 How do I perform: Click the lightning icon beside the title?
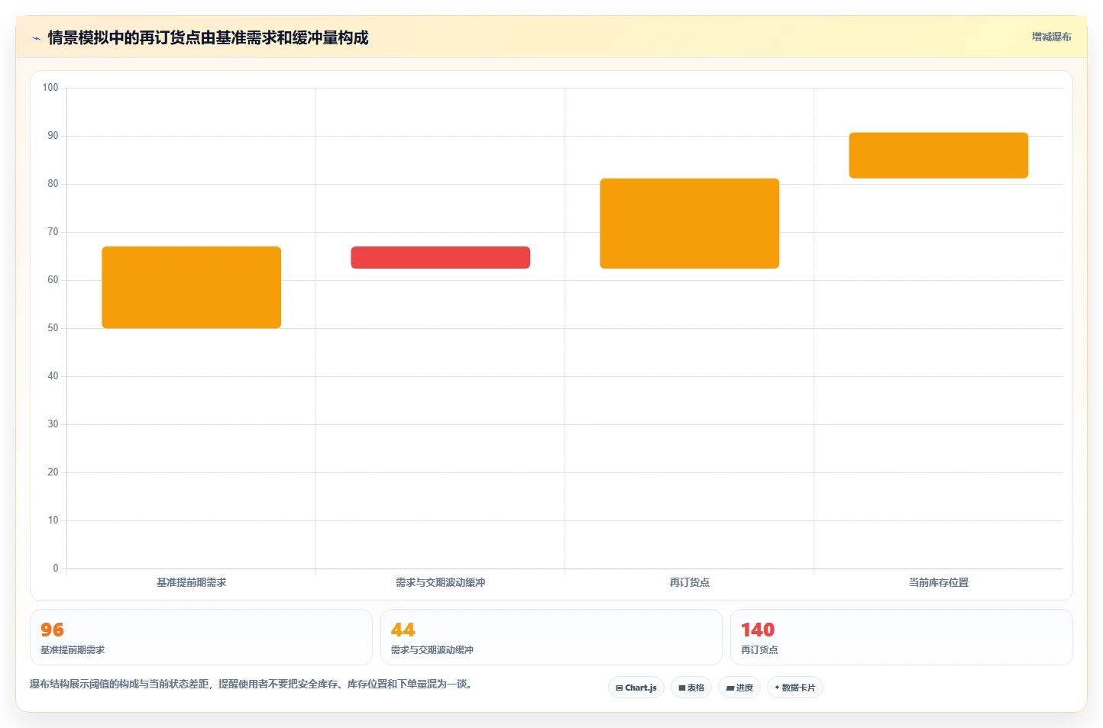coord(36,38)
